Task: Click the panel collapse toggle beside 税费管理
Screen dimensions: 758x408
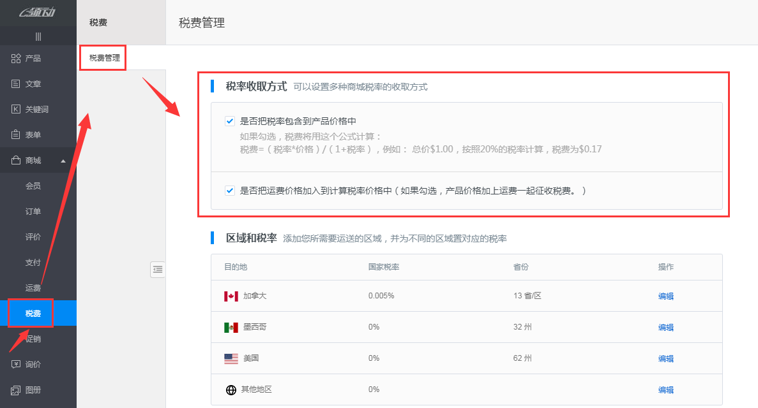Action: point(158,270)
